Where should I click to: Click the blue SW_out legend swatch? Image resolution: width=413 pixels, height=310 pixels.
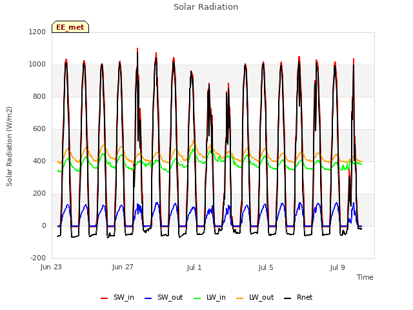pyautogui.click(x=148, y=298)
